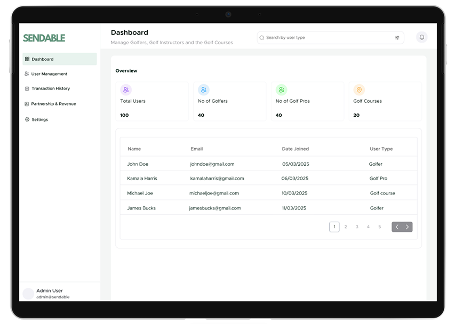Click the Partnership & Revenue icon
Image resolution: width=455 pixels, height=324 pixels.
27,103
